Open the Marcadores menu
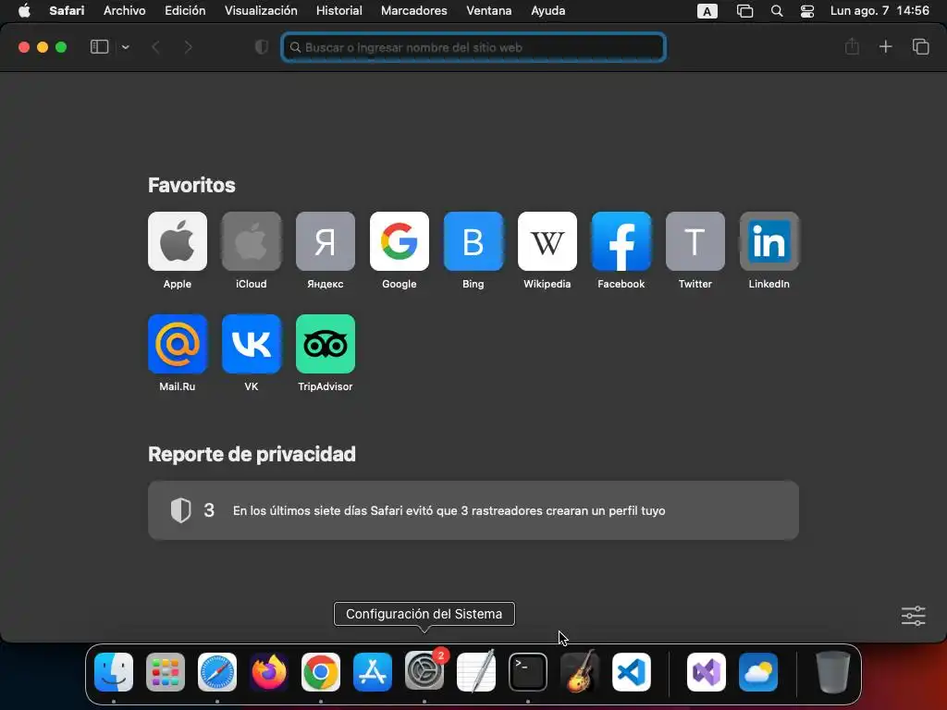The image size is (947, 710). coord(413,10)
